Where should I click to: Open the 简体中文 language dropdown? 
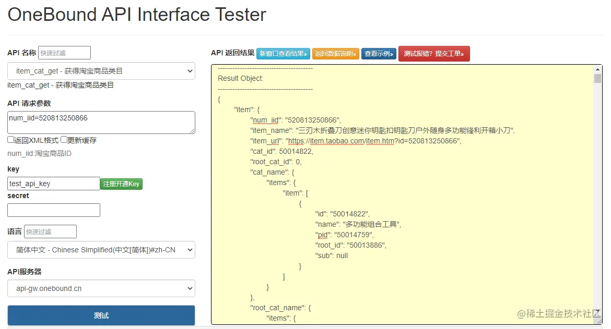(101, 250)
